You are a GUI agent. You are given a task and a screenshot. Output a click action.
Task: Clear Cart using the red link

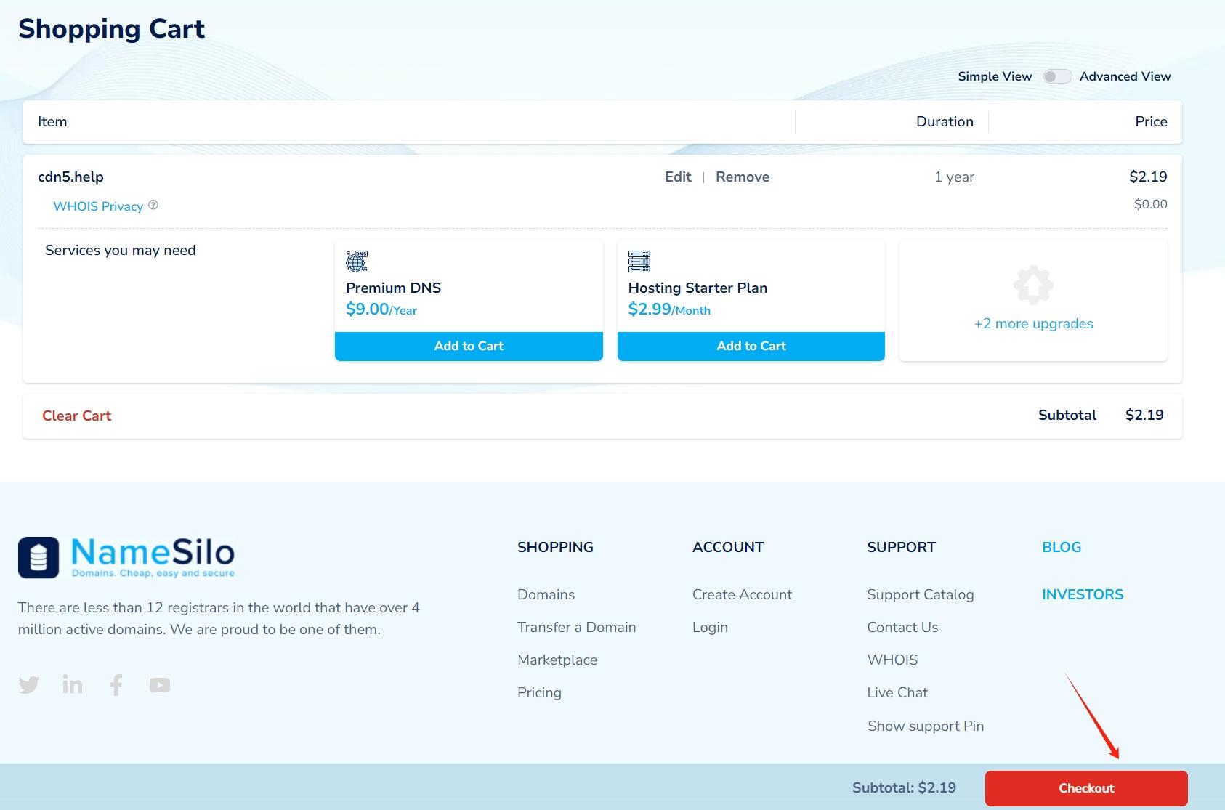tap(76, 416)
